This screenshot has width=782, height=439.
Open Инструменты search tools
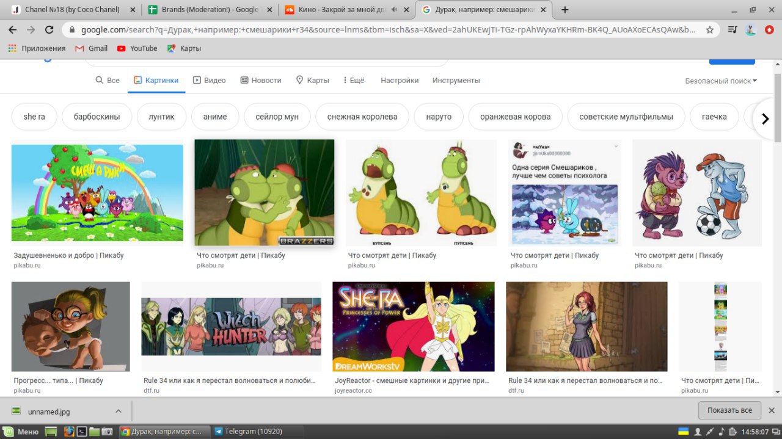456,80
